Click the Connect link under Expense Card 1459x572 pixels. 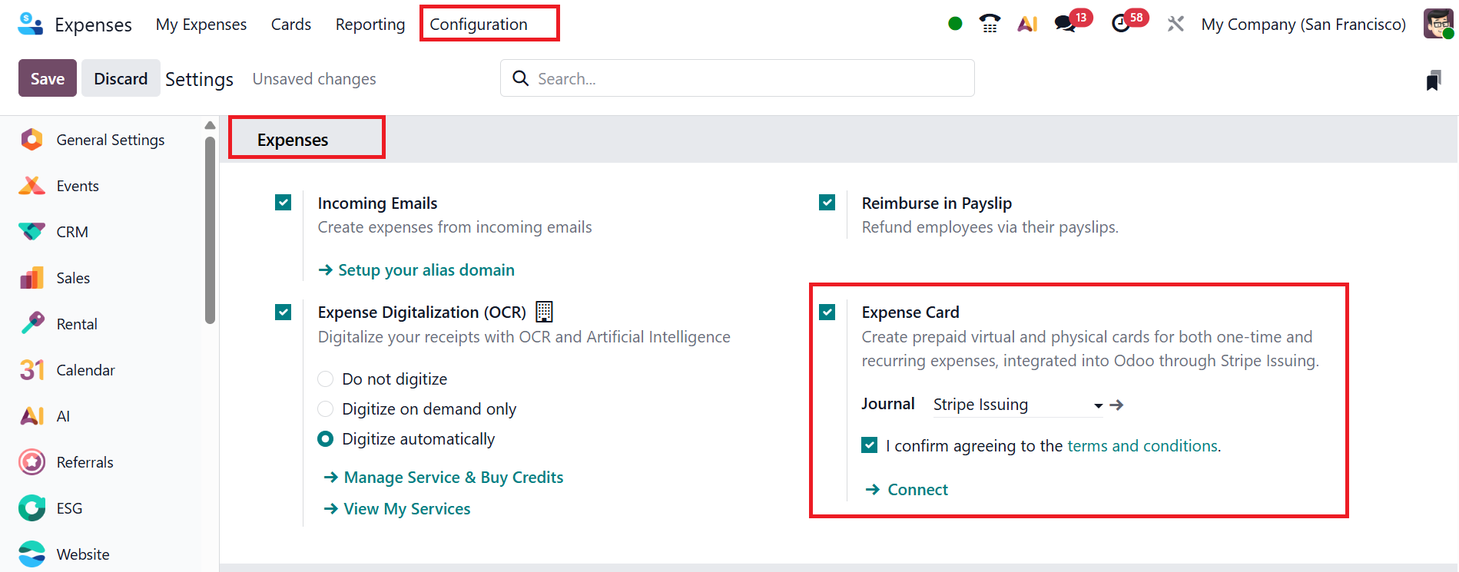coord(917,490)
